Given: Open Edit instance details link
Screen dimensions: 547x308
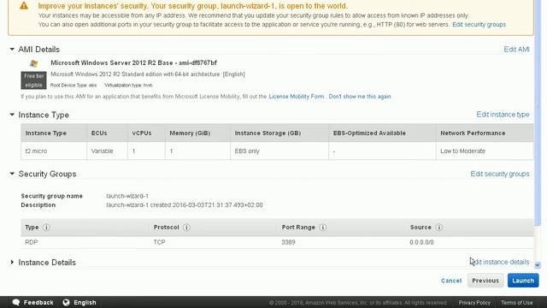Looking at the screenshot, I should pyautogui.click(x=499, y=262).
